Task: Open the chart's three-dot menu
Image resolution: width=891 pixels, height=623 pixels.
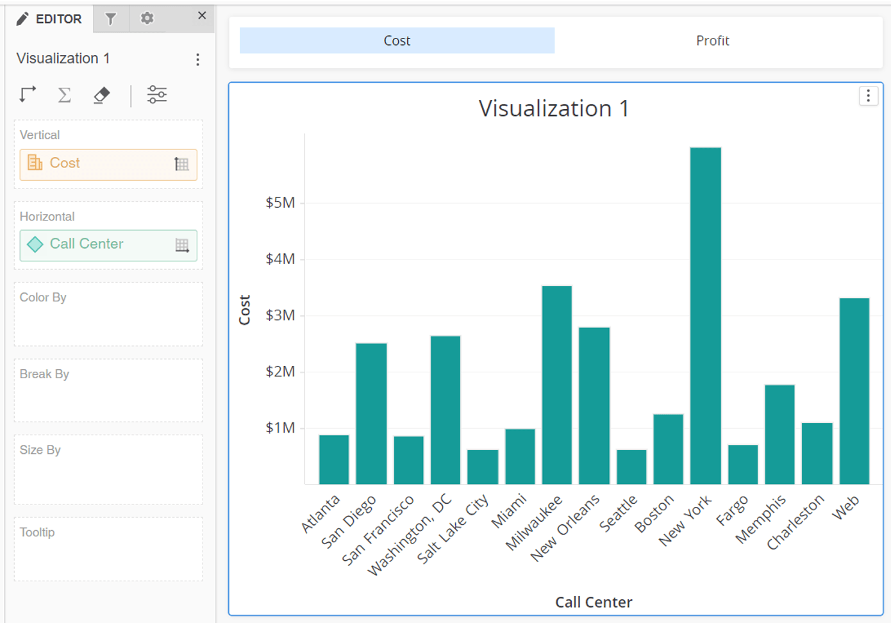Action: tap(869, 96)
